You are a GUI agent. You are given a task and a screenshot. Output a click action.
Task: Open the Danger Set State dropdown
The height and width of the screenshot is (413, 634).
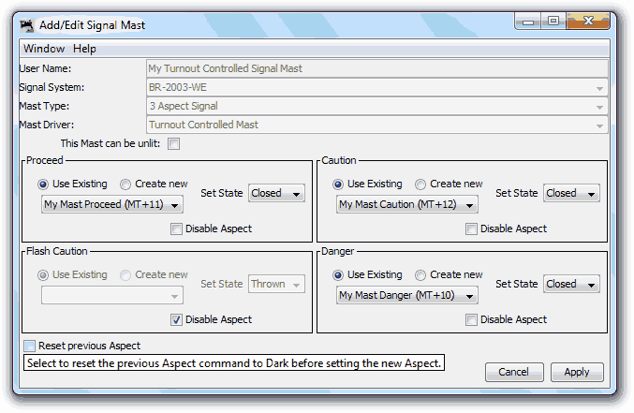pos(571,284)
